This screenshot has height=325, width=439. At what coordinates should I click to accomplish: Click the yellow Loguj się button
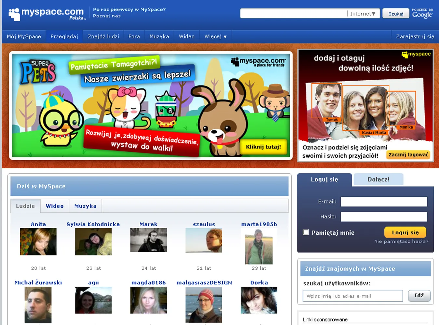405,232
